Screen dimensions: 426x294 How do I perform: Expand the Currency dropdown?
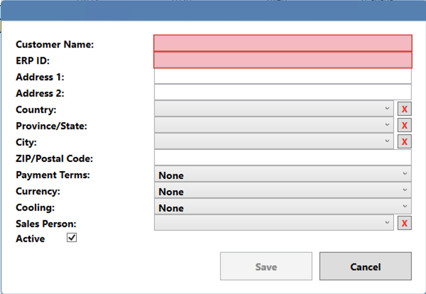pyautogui.click(x=283, y=191)
